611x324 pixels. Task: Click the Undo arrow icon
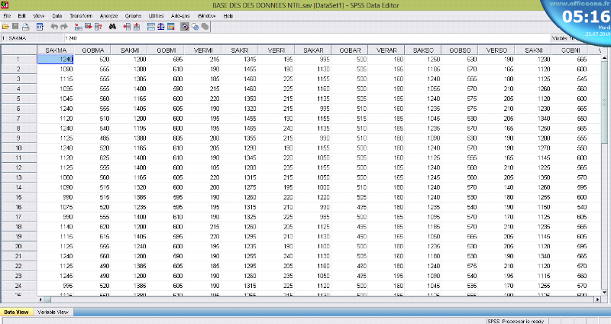[53, 27]
